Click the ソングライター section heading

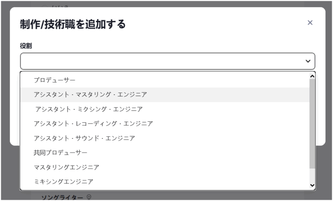pos(62,197)
